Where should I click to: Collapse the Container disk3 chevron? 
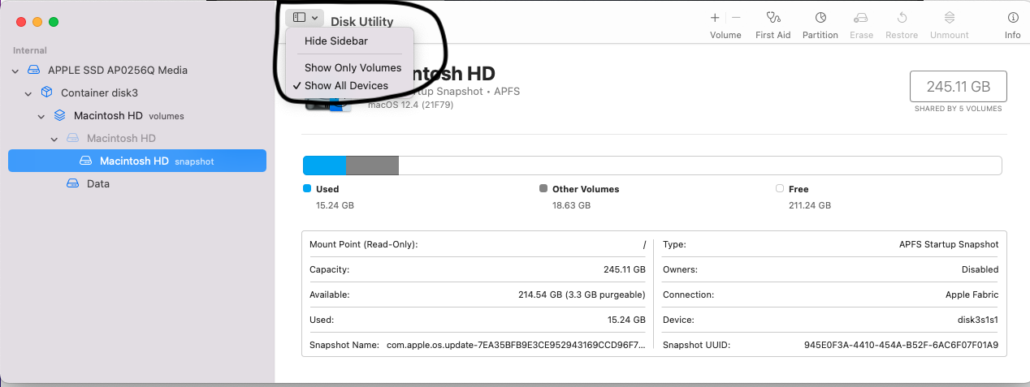point(28,93)
